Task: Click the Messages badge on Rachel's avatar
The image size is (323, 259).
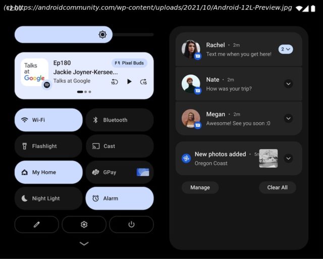Action: [198, 56]
